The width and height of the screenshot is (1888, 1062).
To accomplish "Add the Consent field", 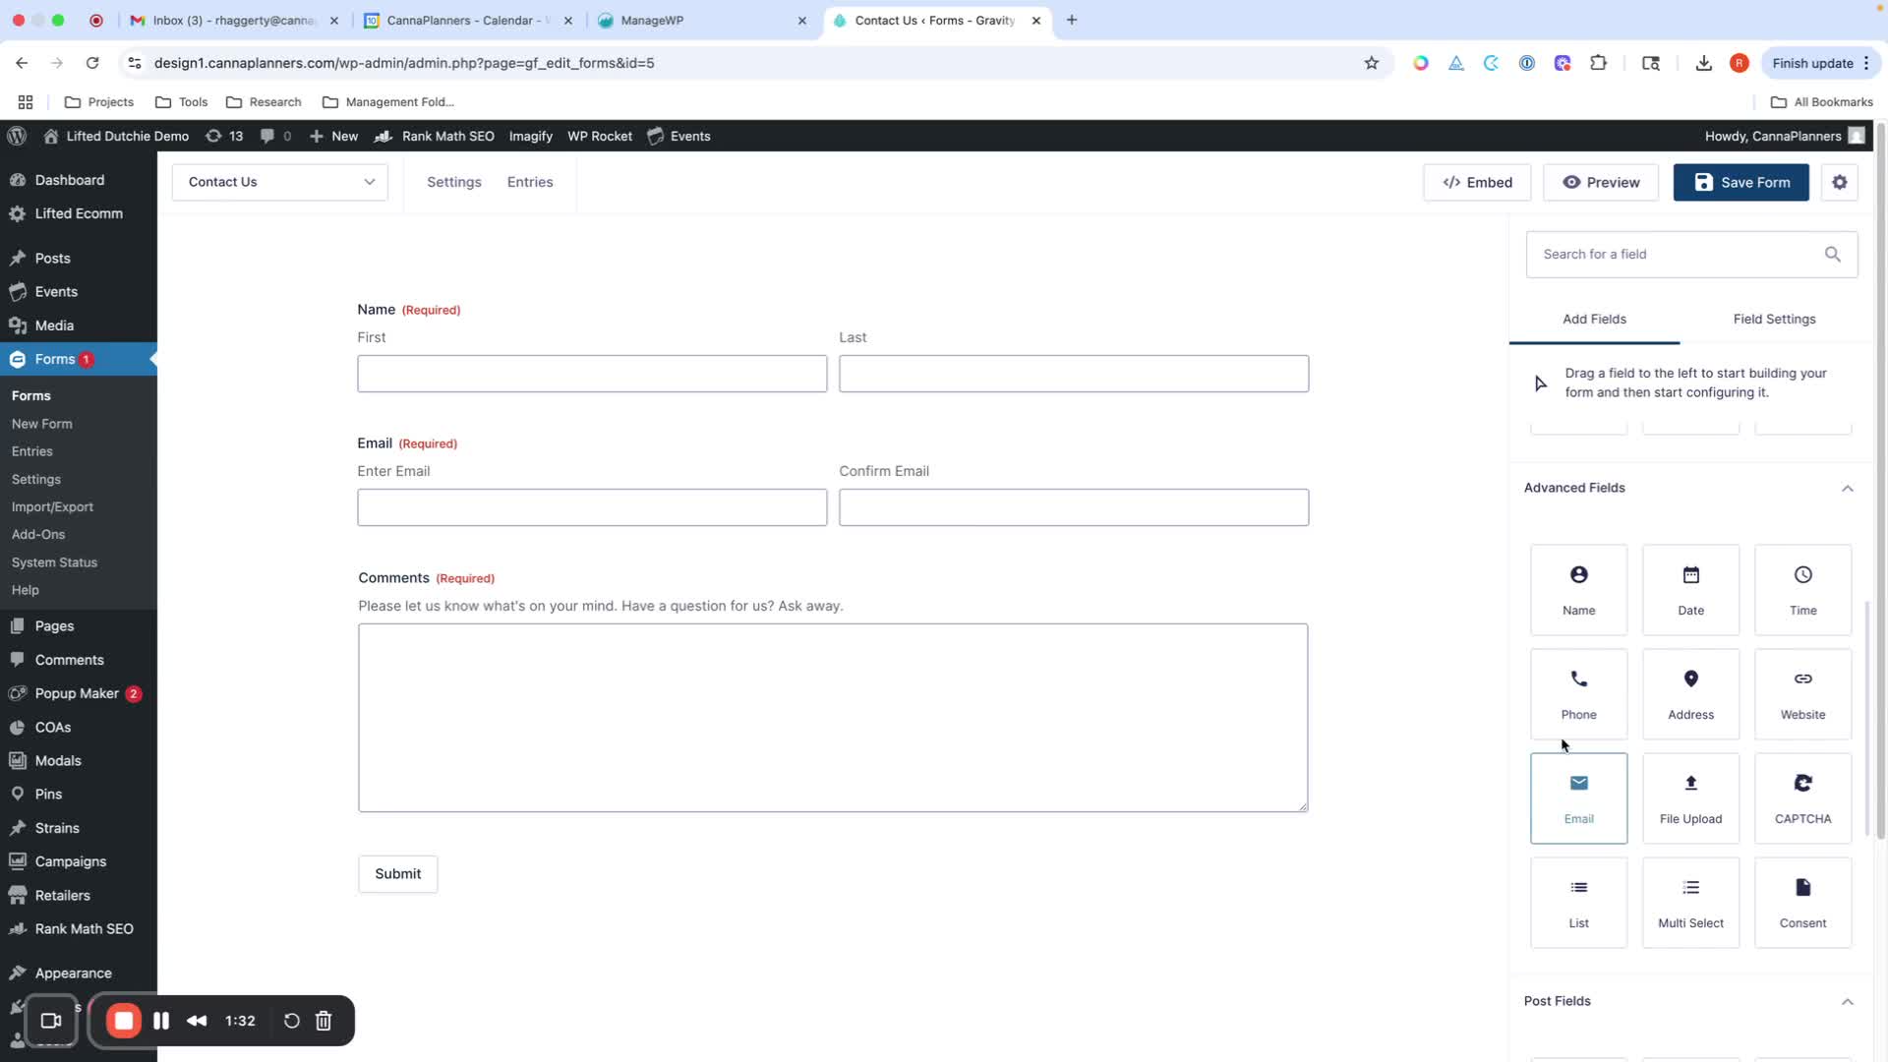I will click(1802, 902).
